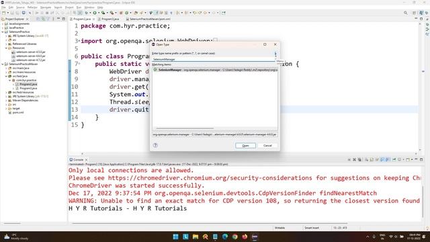
Task: Click the type name input field
Action: coord(214,59)
